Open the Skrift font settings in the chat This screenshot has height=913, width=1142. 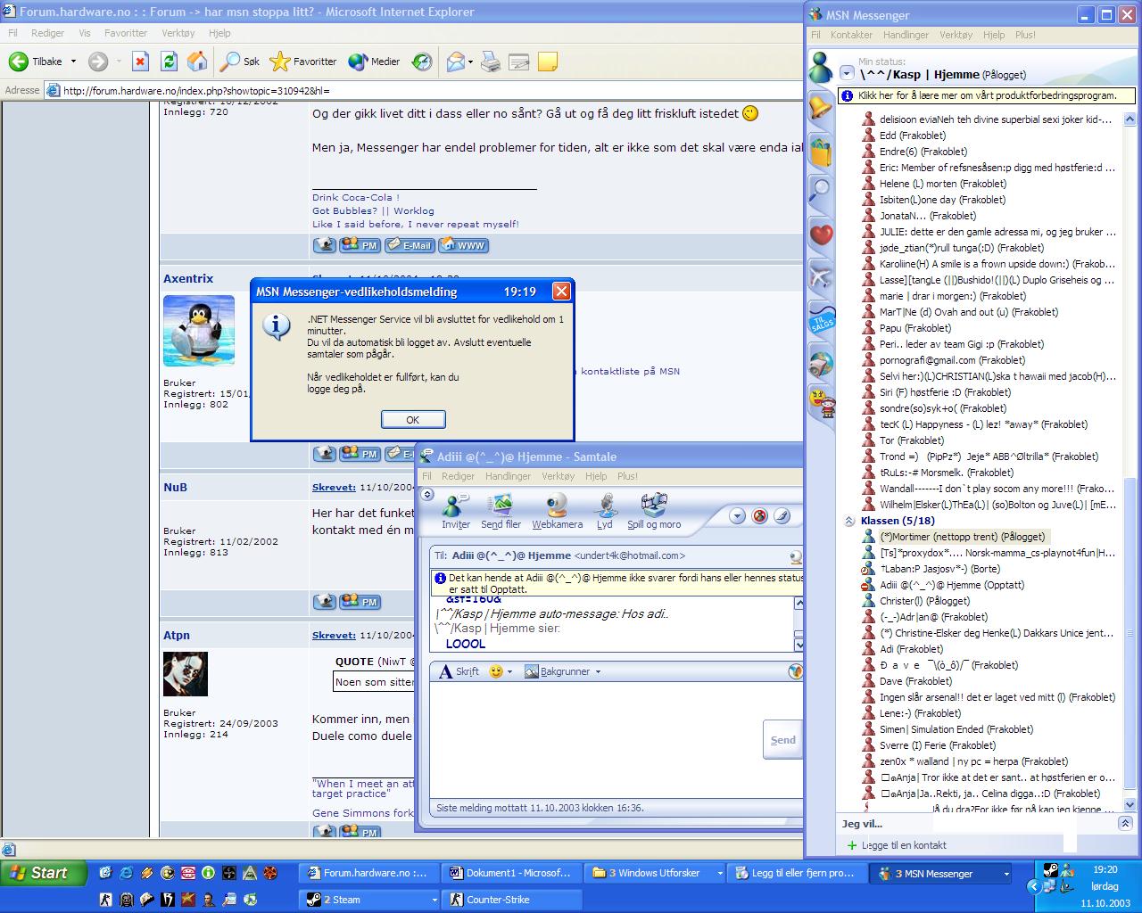tap(459, 671)
